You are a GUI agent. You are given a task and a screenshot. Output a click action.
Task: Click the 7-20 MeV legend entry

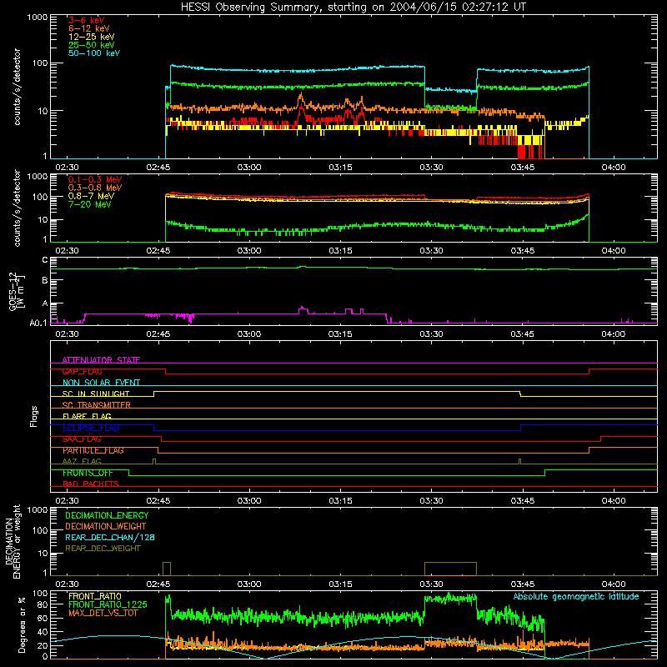90,204
